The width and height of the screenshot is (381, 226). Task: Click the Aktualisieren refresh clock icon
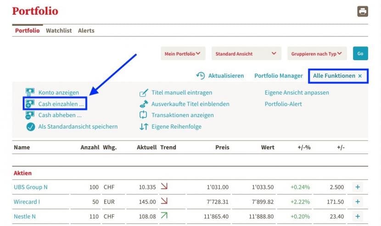click(x=201, y=76)
